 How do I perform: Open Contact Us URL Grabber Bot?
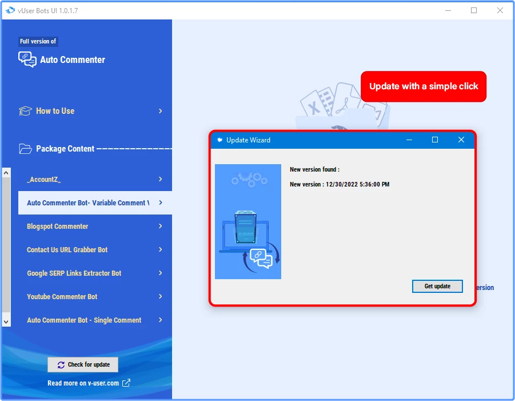click(95, 249)
